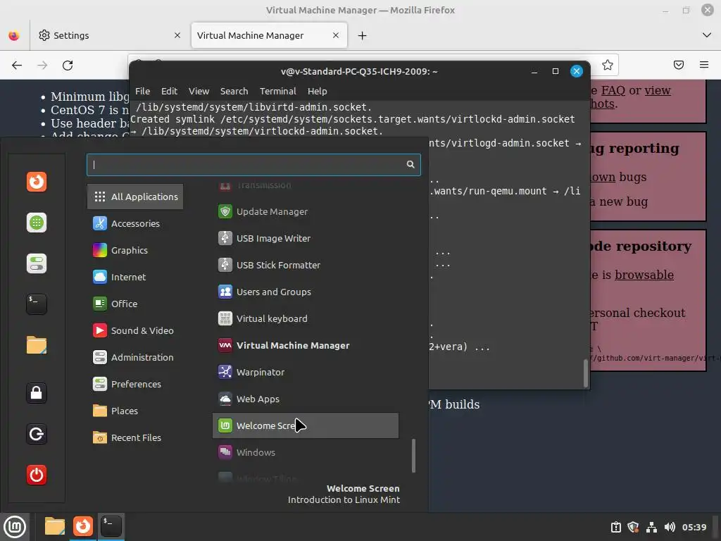721x541 pixels.
Task: Start Virtual keyboard application
Action: [306, 318]
